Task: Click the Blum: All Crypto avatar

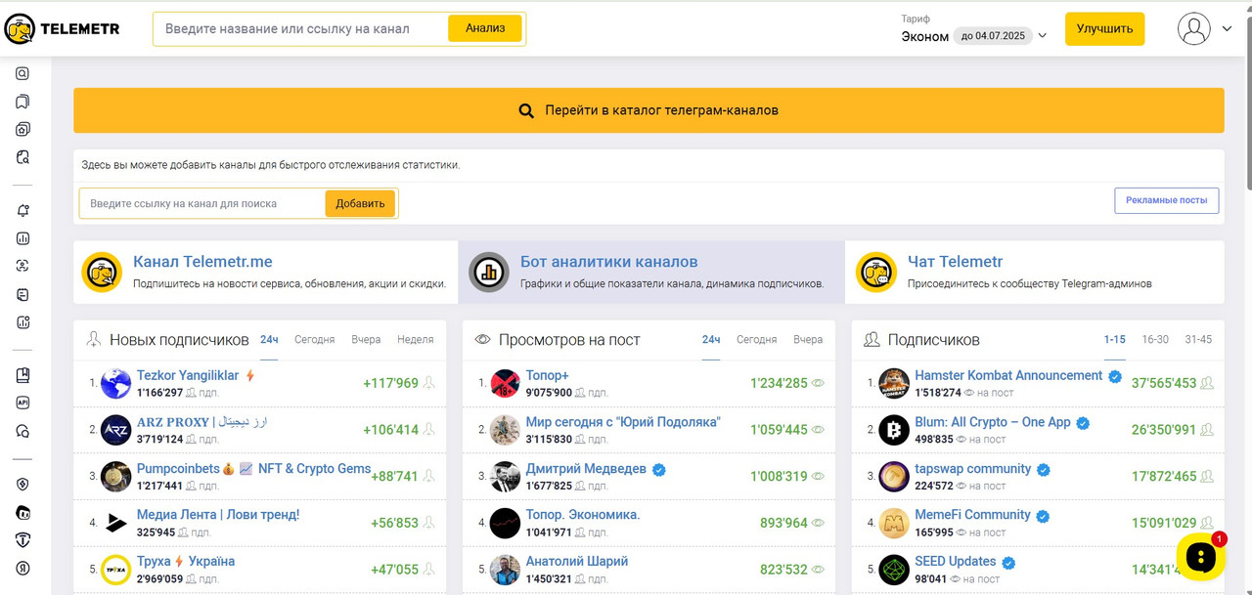Action: (894, 430)
